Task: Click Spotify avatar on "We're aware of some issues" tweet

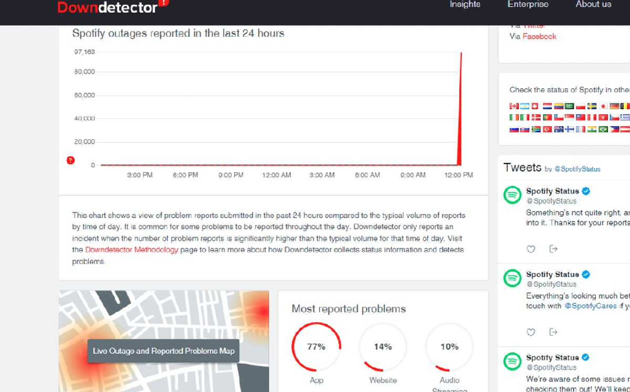Action: click(512, 361)
